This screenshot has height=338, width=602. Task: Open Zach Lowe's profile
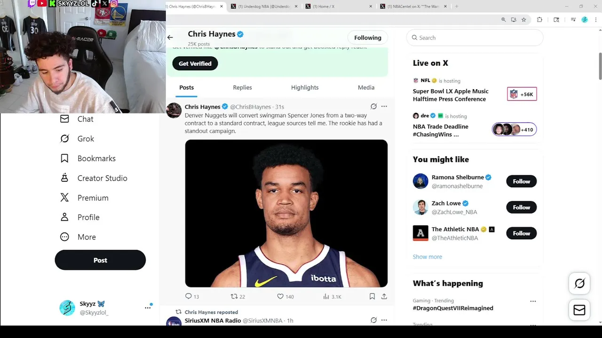(446, 203)
